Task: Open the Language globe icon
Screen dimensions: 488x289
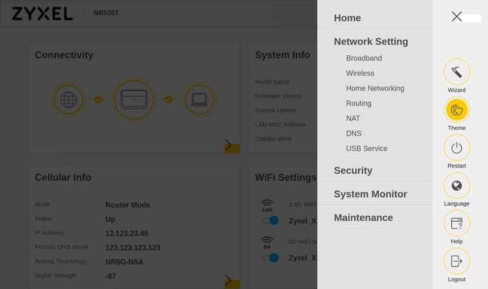Action: click(x=457, y=186)
